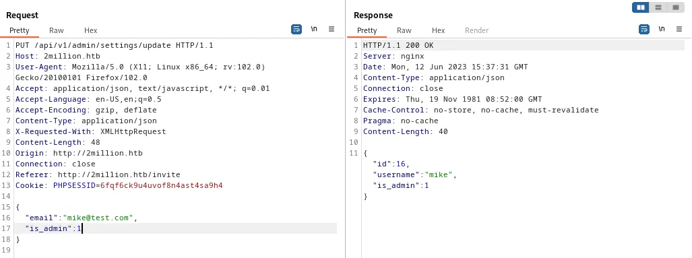Click the Pragma: no-cache header
The height and width of the screenshot is (258, 692).
point(401,121)
